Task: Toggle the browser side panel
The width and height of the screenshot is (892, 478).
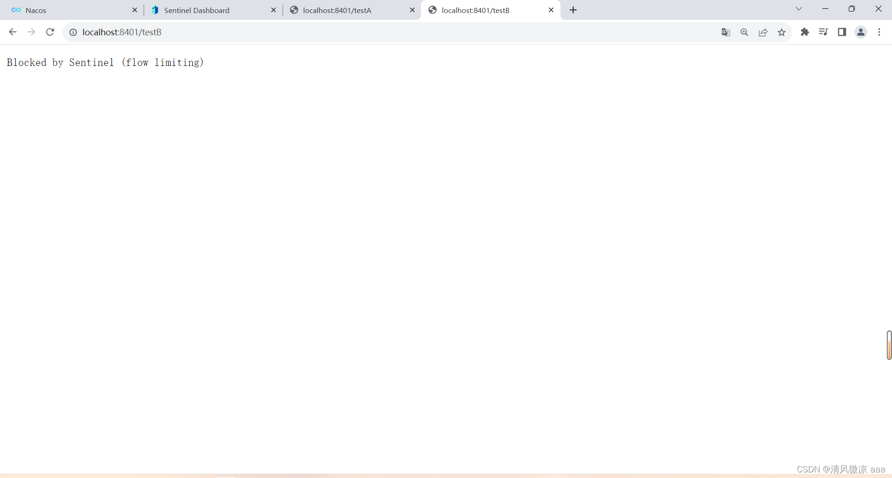Action: point(842,32)
